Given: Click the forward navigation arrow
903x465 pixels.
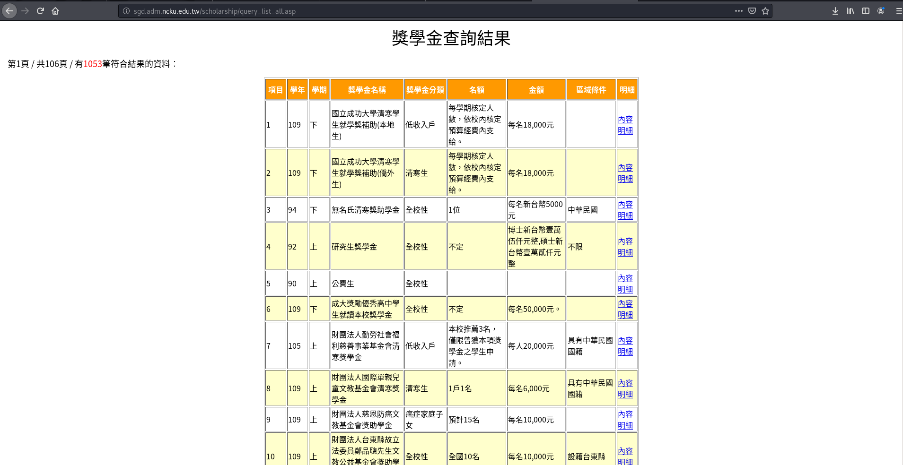Looking at the screenshot, I should pyautogui.click(x=25, y=11).
